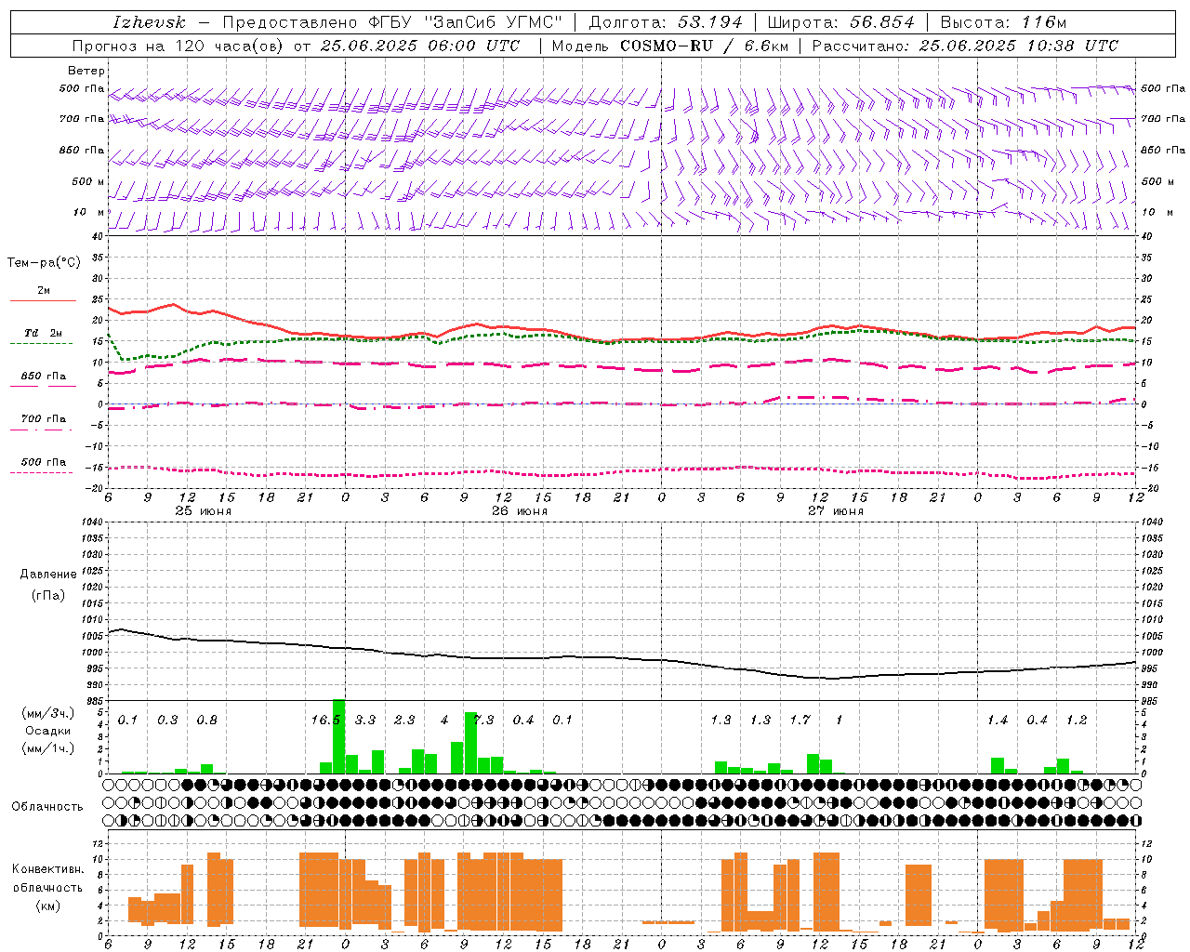
Task: Click the "Высота: 116м" header field
Action: pyautogui.click(x=1004, y=22)
